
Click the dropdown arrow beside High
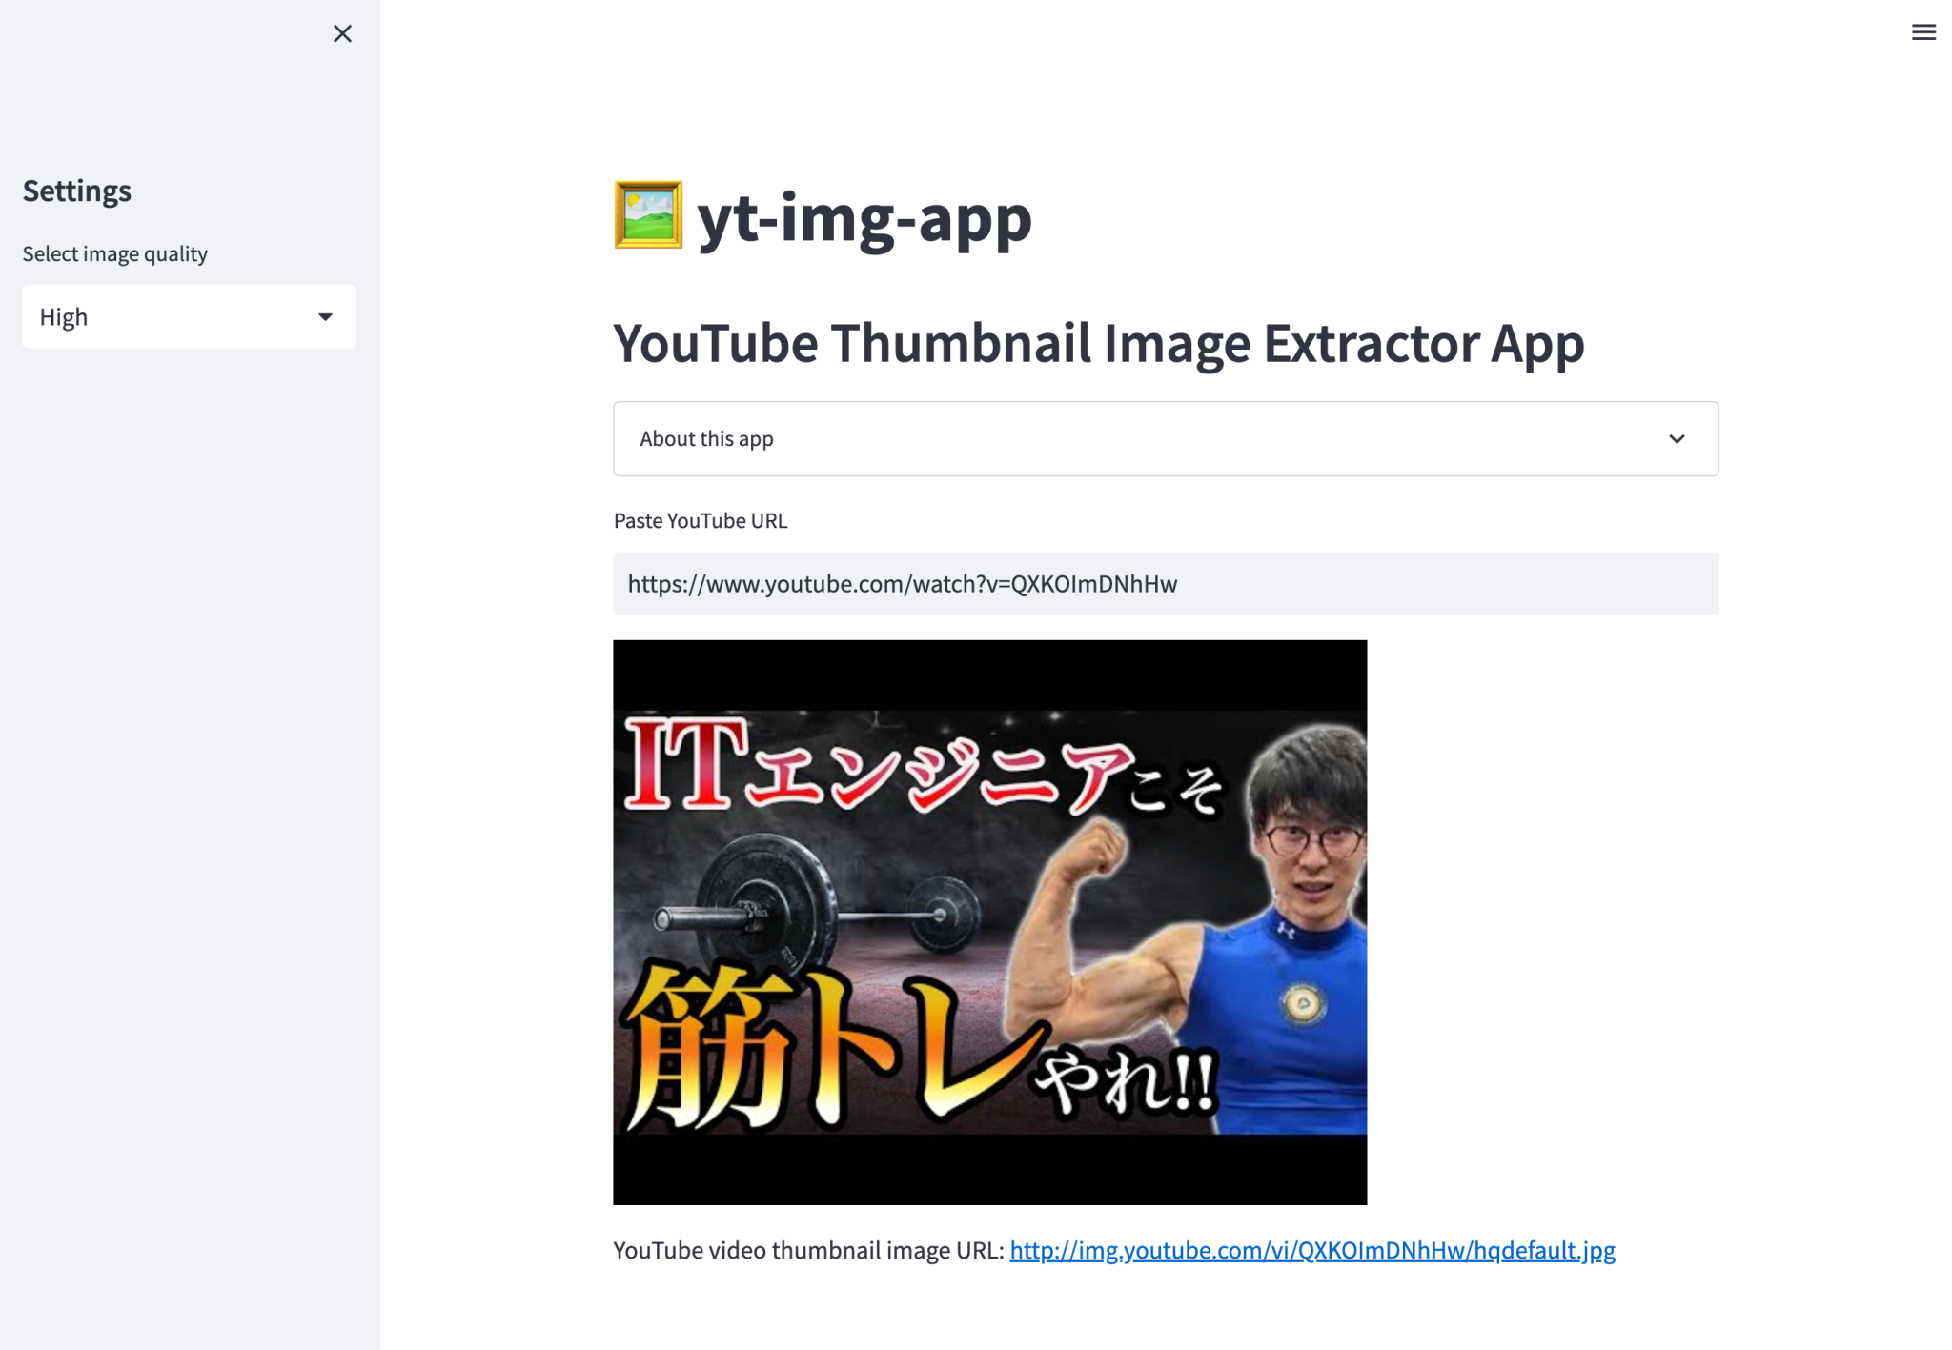325,316
